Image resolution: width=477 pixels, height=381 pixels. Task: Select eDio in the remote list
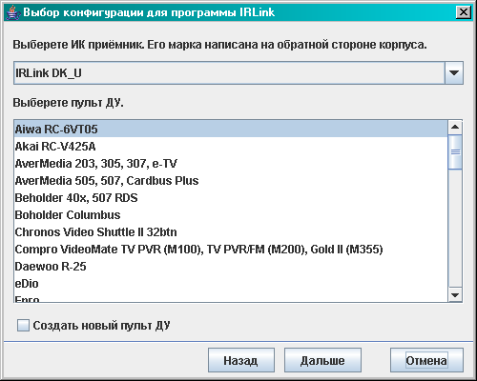[x=231, y=283]
